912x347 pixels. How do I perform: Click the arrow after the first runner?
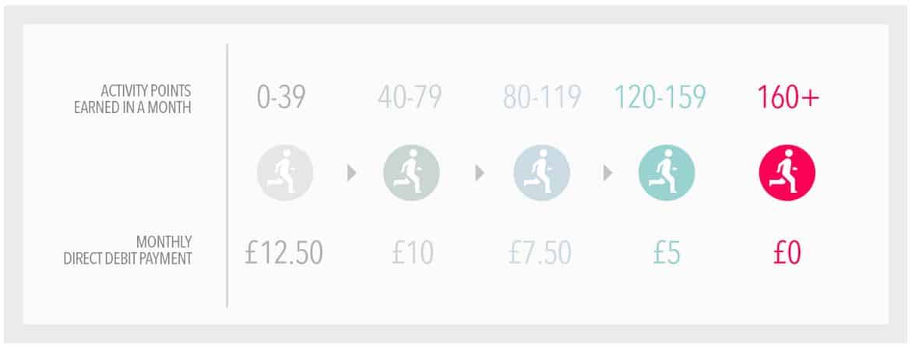(x=352, y=173)
